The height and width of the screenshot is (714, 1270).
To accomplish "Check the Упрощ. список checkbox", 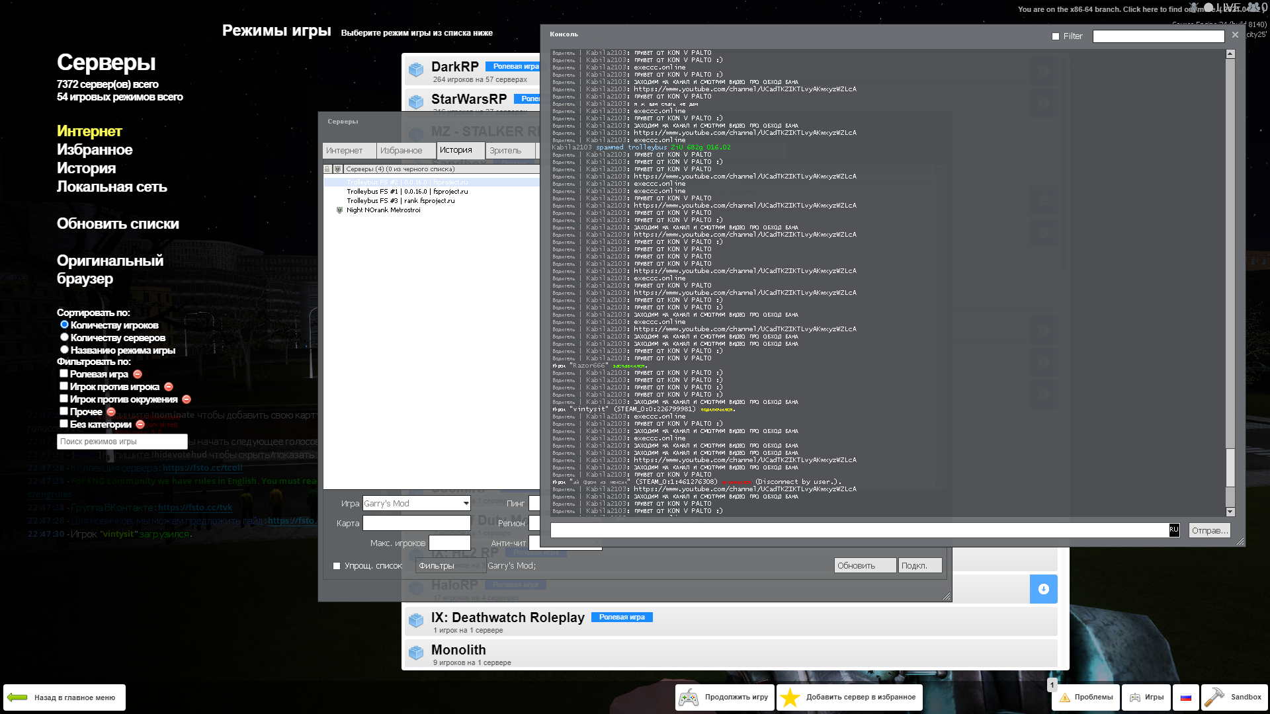I will tap(337, 566).
